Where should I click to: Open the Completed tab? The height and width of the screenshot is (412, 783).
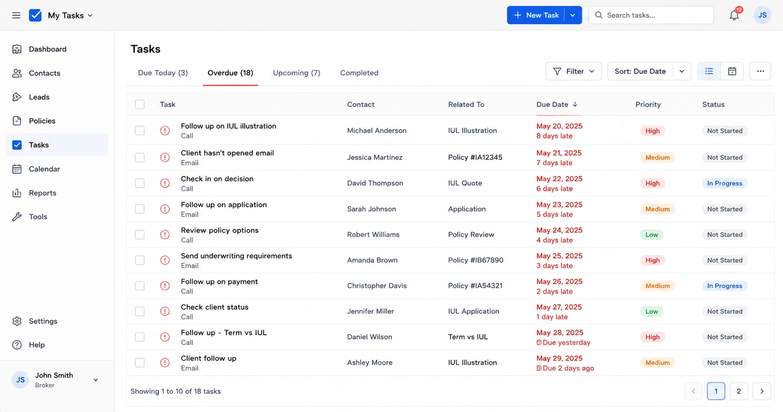[359, 73]
